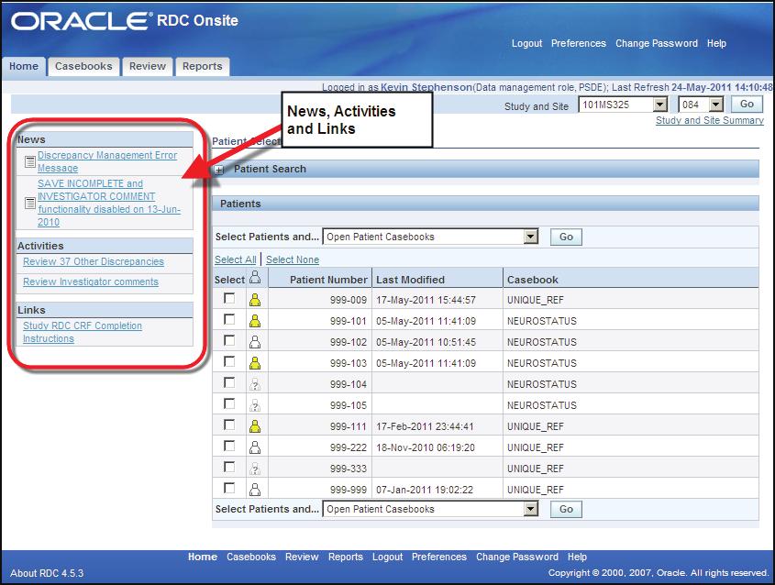Click the footer Help link
Screen dimensions: 775x585
point(577,557)
